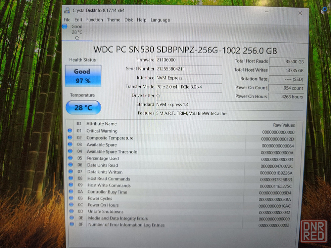Click the status dot for Percentage Used
This screenshot has height=248, width=331.
pos(71,158)
